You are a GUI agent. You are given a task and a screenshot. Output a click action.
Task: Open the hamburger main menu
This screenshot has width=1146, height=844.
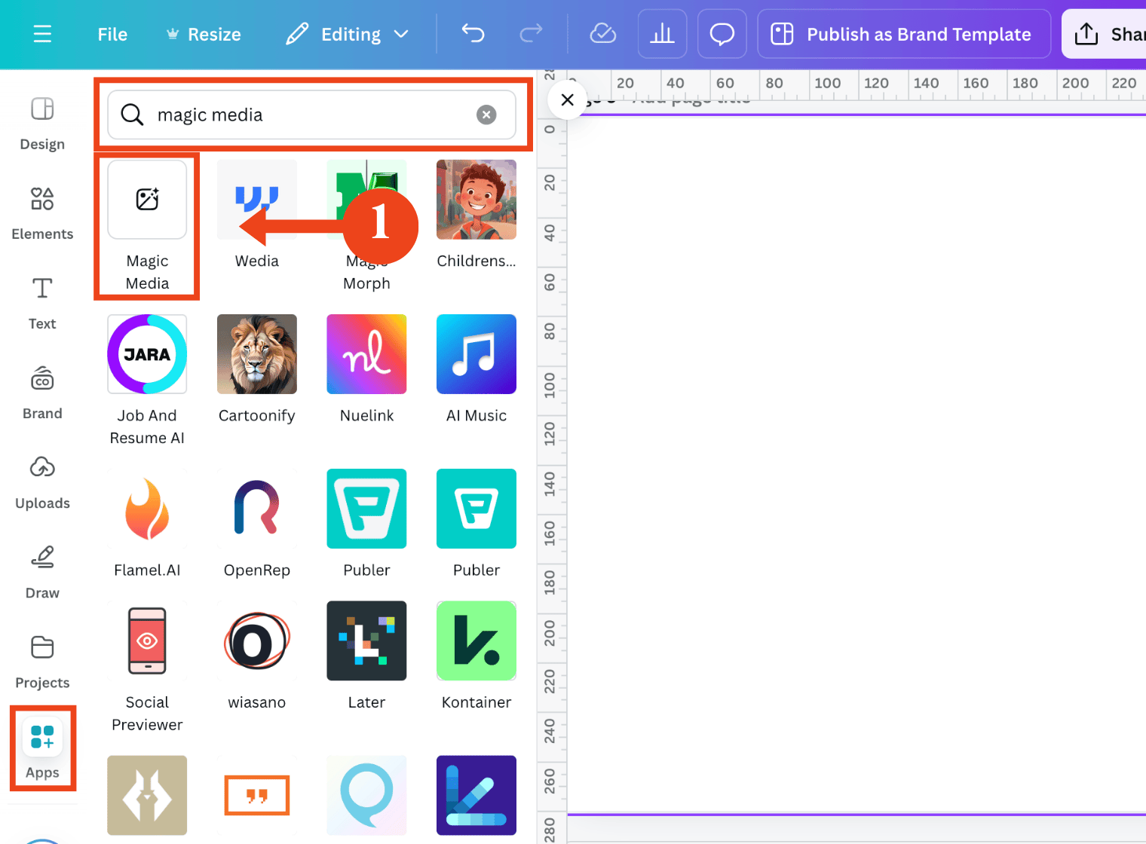[x=43, y=34]
